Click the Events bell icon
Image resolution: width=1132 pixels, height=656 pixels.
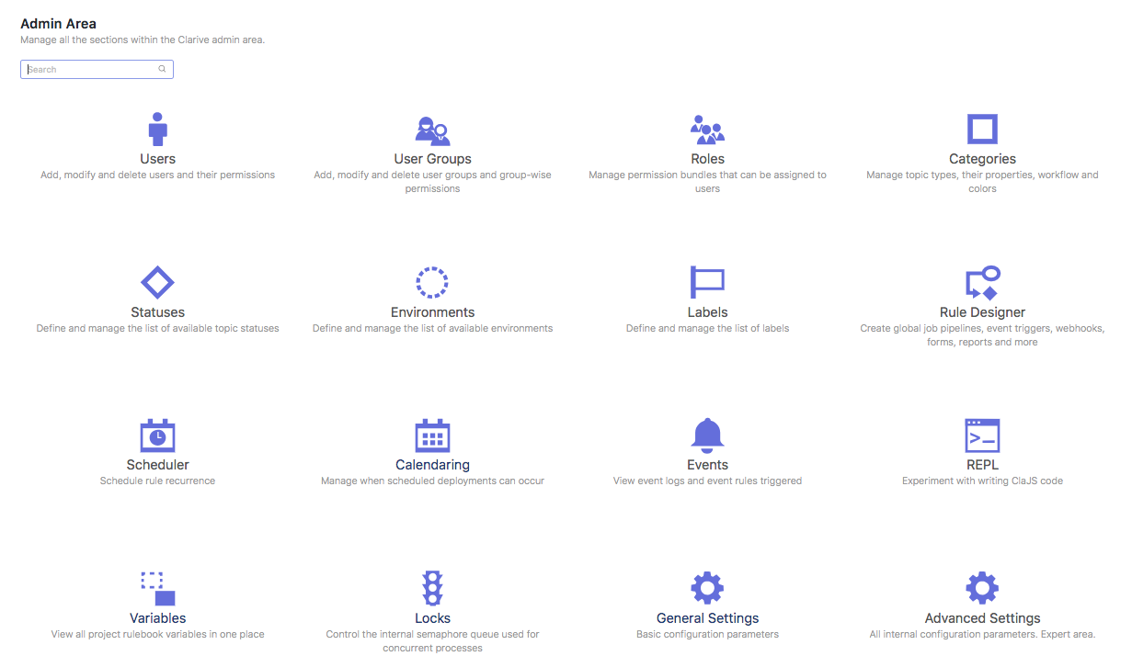click(x=707, y=435)
